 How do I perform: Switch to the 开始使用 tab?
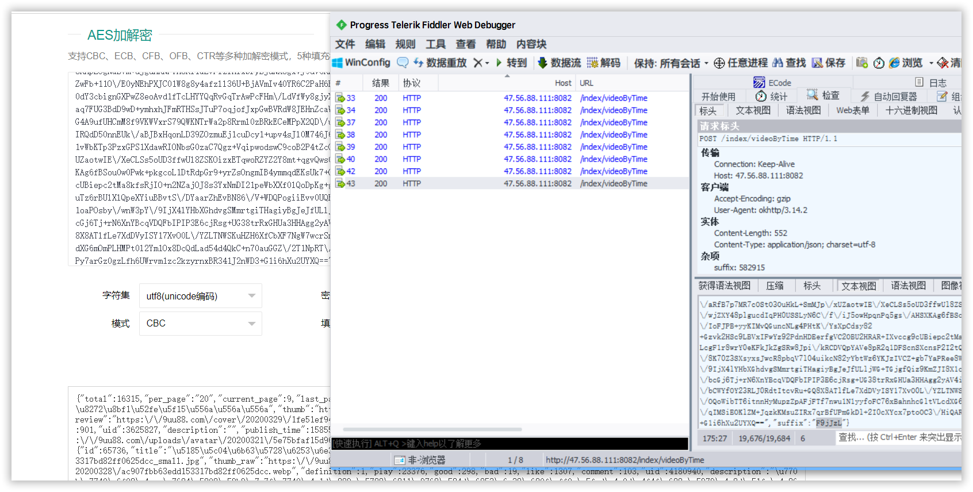(718, 97)
